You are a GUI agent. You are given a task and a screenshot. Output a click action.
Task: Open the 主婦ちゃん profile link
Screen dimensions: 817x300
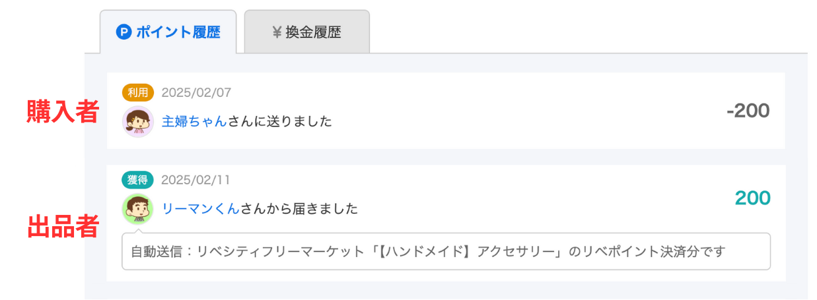tap(194, 121)
